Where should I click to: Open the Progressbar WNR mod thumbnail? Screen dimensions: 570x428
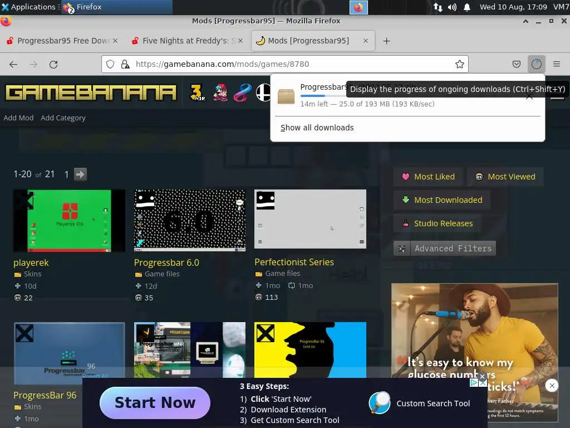(x=190, y=350)
